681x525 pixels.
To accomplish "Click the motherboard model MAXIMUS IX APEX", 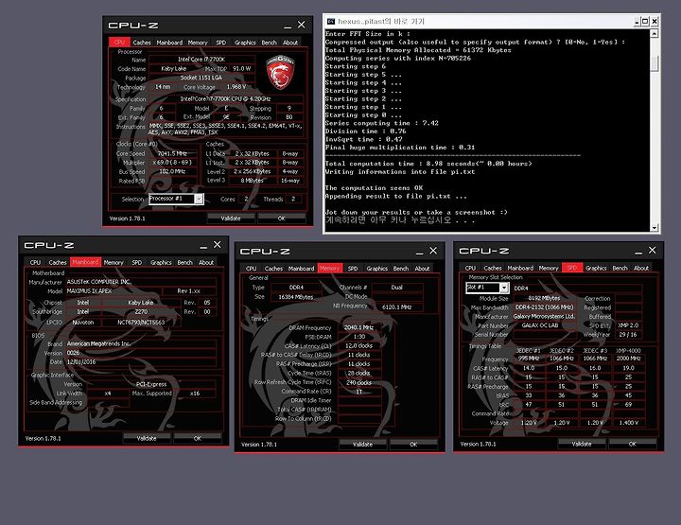I will (x=114, y=291).
